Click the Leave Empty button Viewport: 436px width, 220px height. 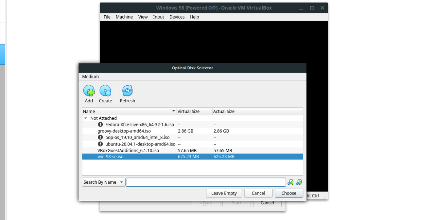click(x=224, y=193)
